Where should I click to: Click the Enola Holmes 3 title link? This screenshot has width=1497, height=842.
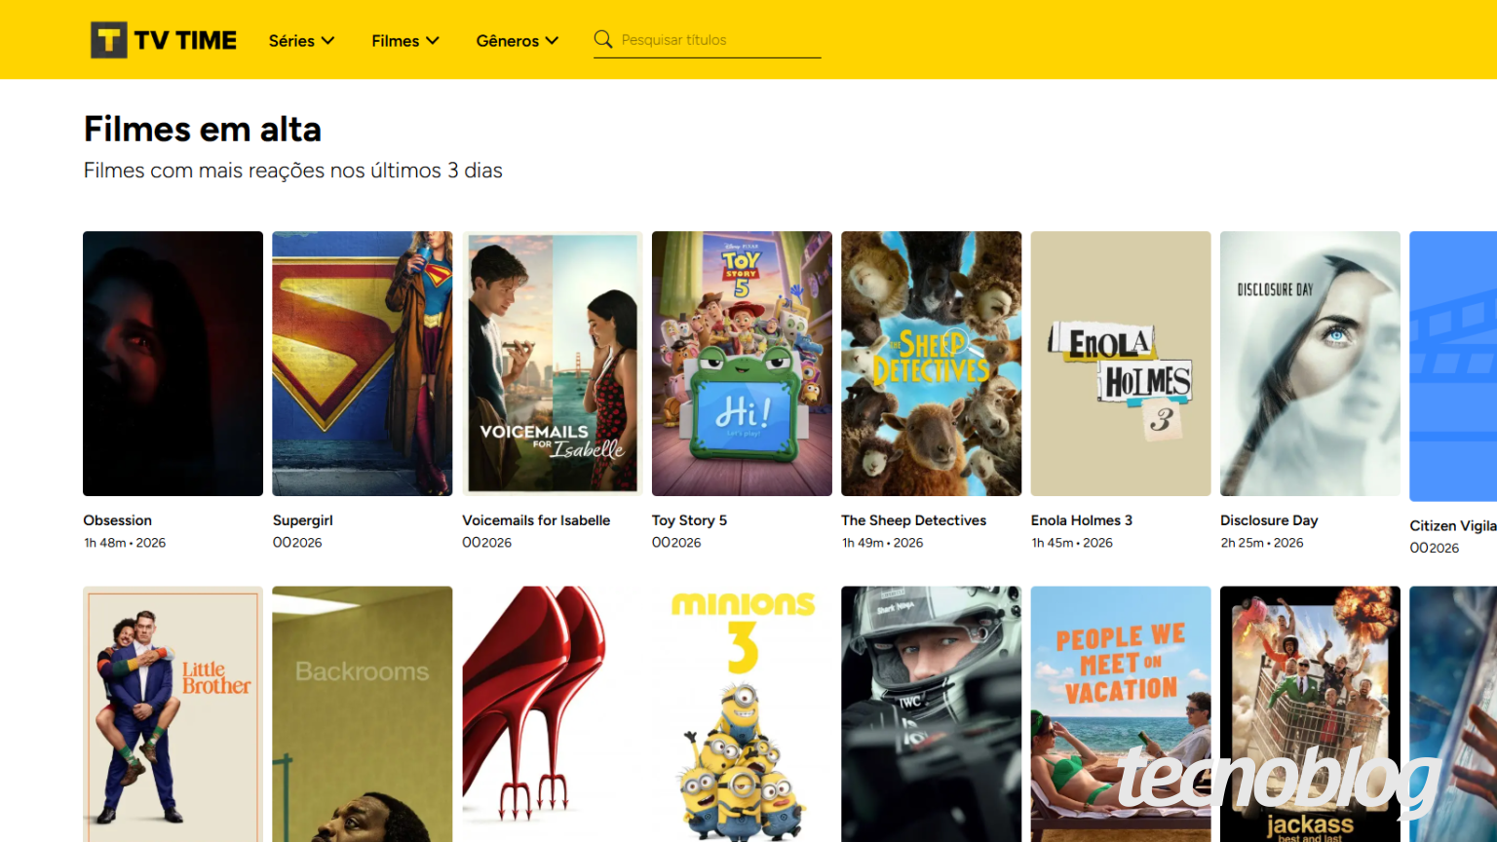pos(1082,520)
